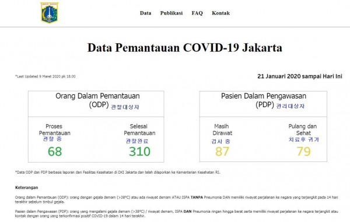Click the Proses Pemantauan label
The width and height of the screenshot is (350, 222).
(x=54, y=129)
